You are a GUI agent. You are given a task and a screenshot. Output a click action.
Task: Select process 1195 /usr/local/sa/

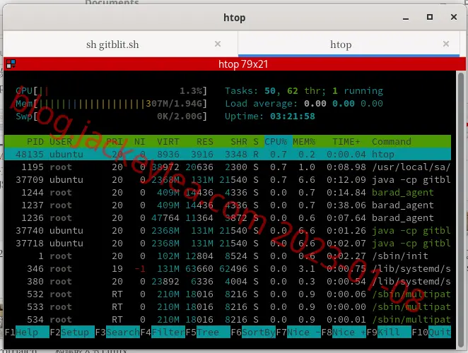tap(228, 167)
